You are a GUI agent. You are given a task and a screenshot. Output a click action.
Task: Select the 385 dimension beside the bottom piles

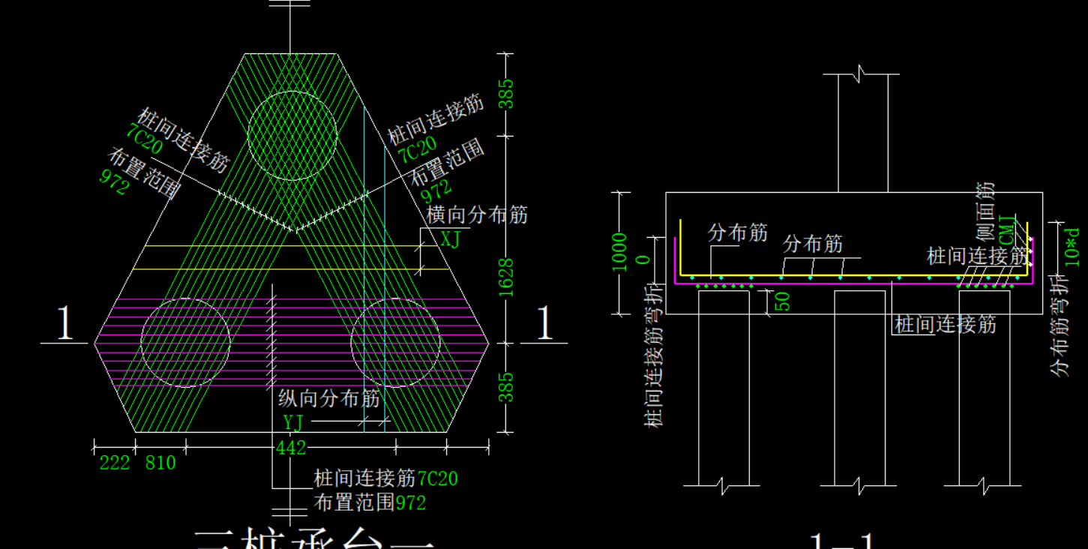507,388
